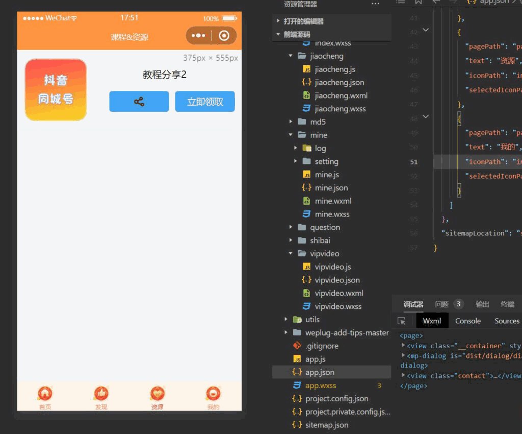The height and width of the screenshot is (434, 522).
Task: Expand the question folder
Action: (x=291, y=227)
